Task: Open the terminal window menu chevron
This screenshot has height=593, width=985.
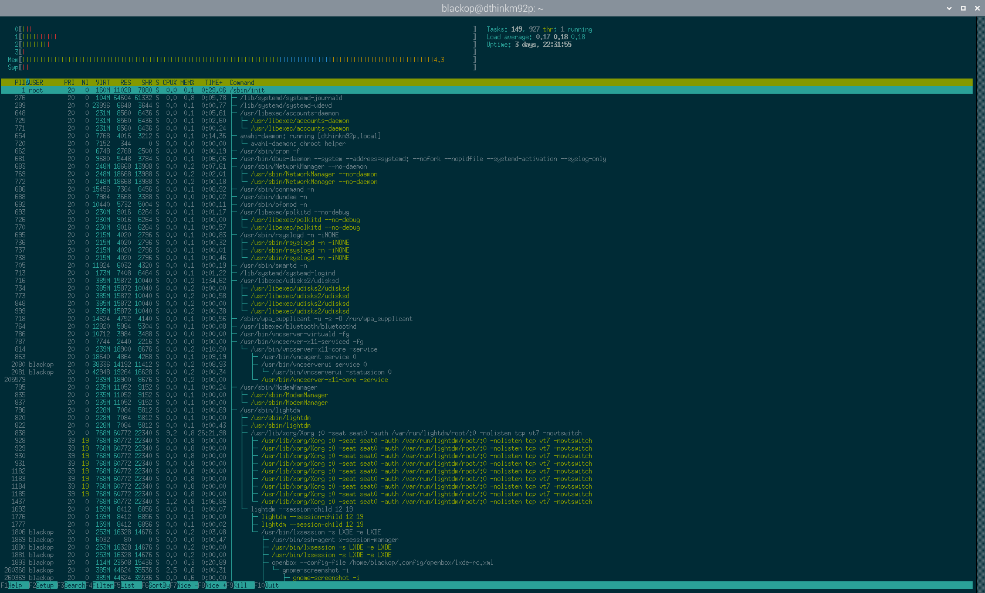Action: 949,8
